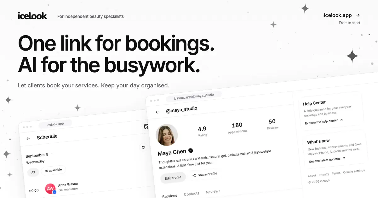The width and height of the screenshot is (378, 198).
Task: Click the Edit profile button
Action: click(173, 178)
